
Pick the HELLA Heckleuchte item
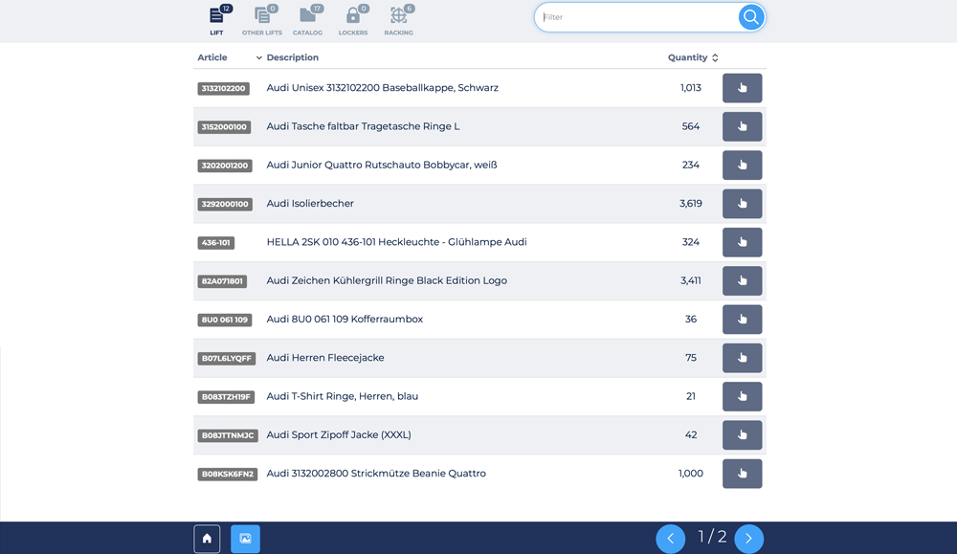point(742,242)
